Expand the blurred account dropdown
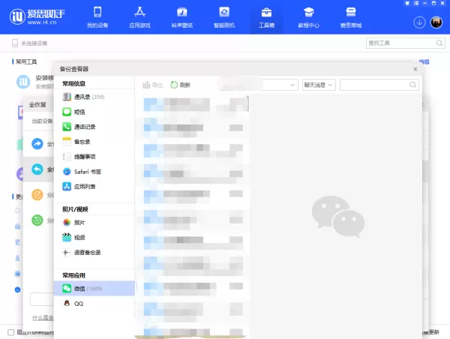This screenshot has width=450, height=339. tap(258, 85)
